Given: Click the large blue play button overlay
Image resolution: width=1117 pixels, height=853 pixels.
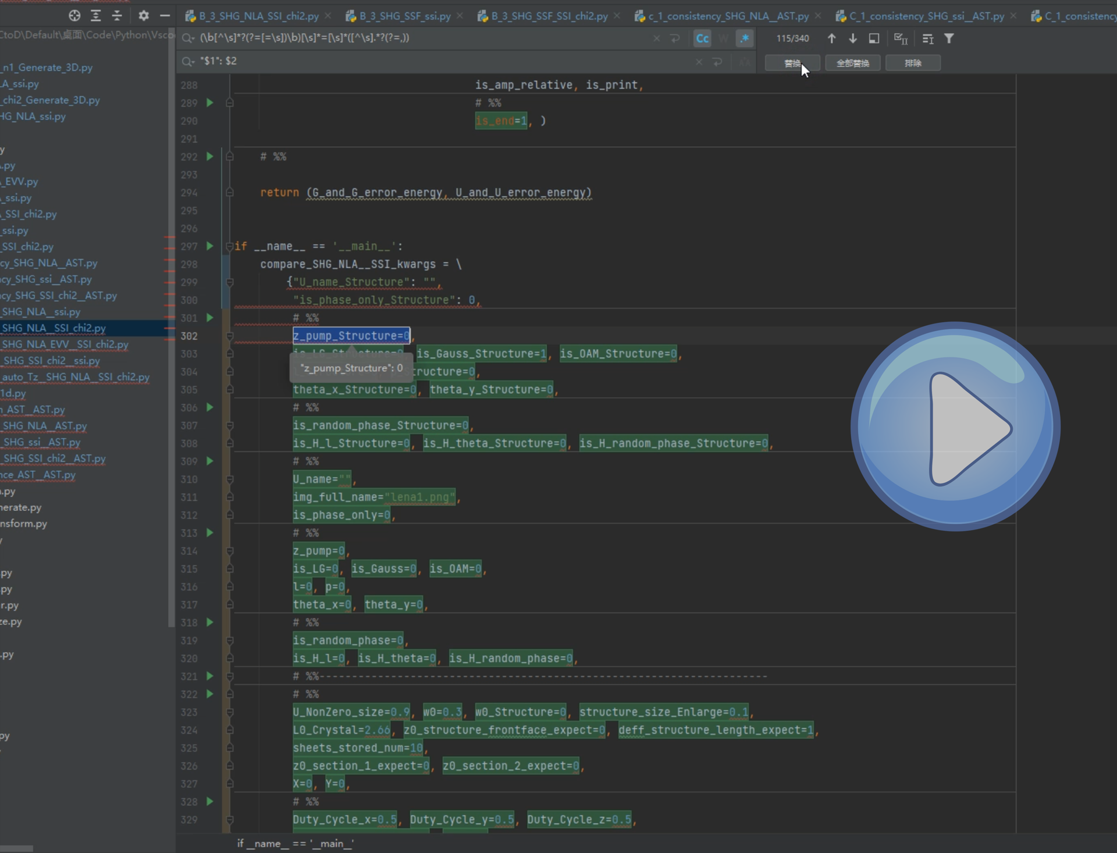Looking at the screenshot, I should click(x=955, y=426).
